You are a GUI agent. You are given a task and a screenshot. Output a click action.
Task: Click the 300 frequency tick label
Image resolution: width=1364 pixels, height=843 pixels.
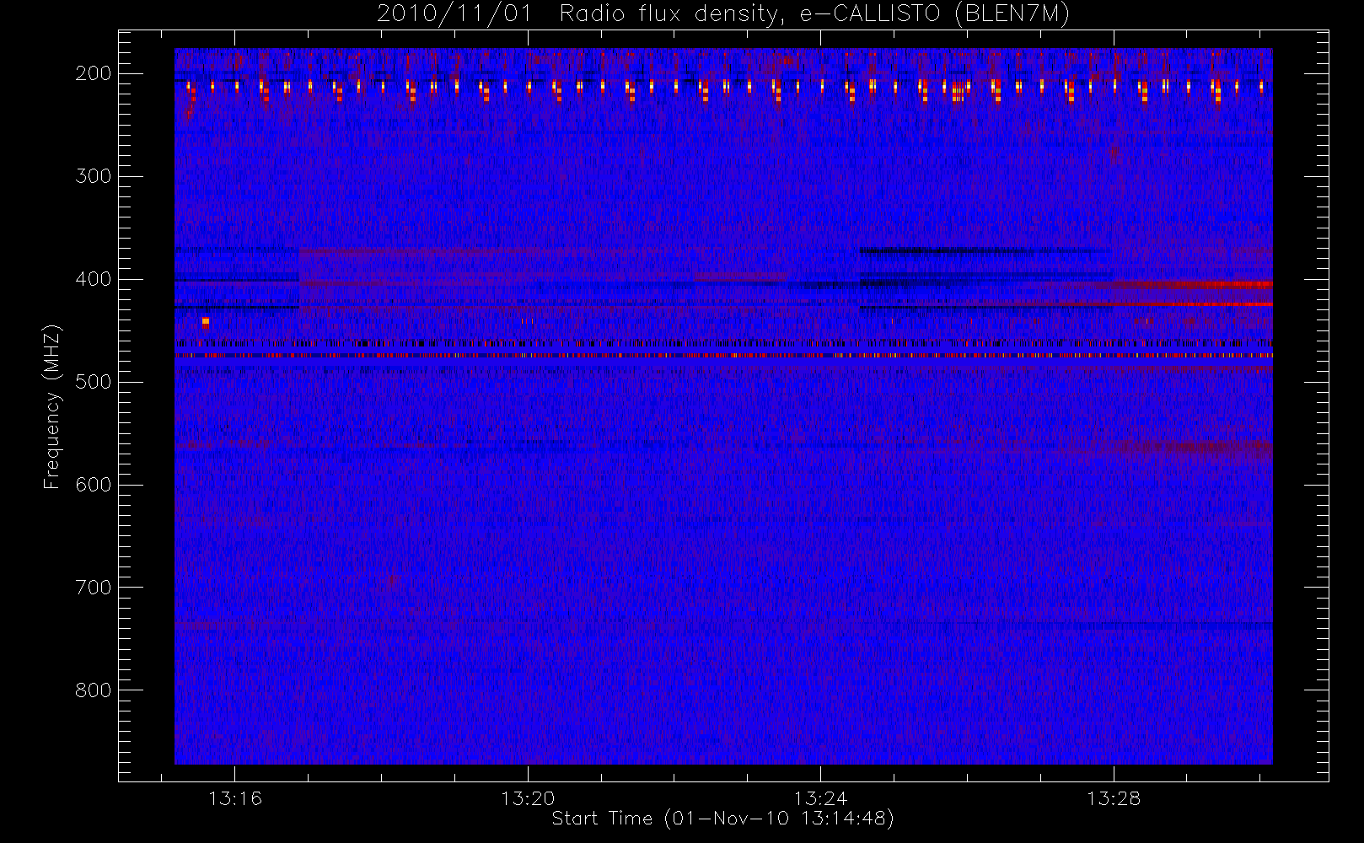coord(94,176)
